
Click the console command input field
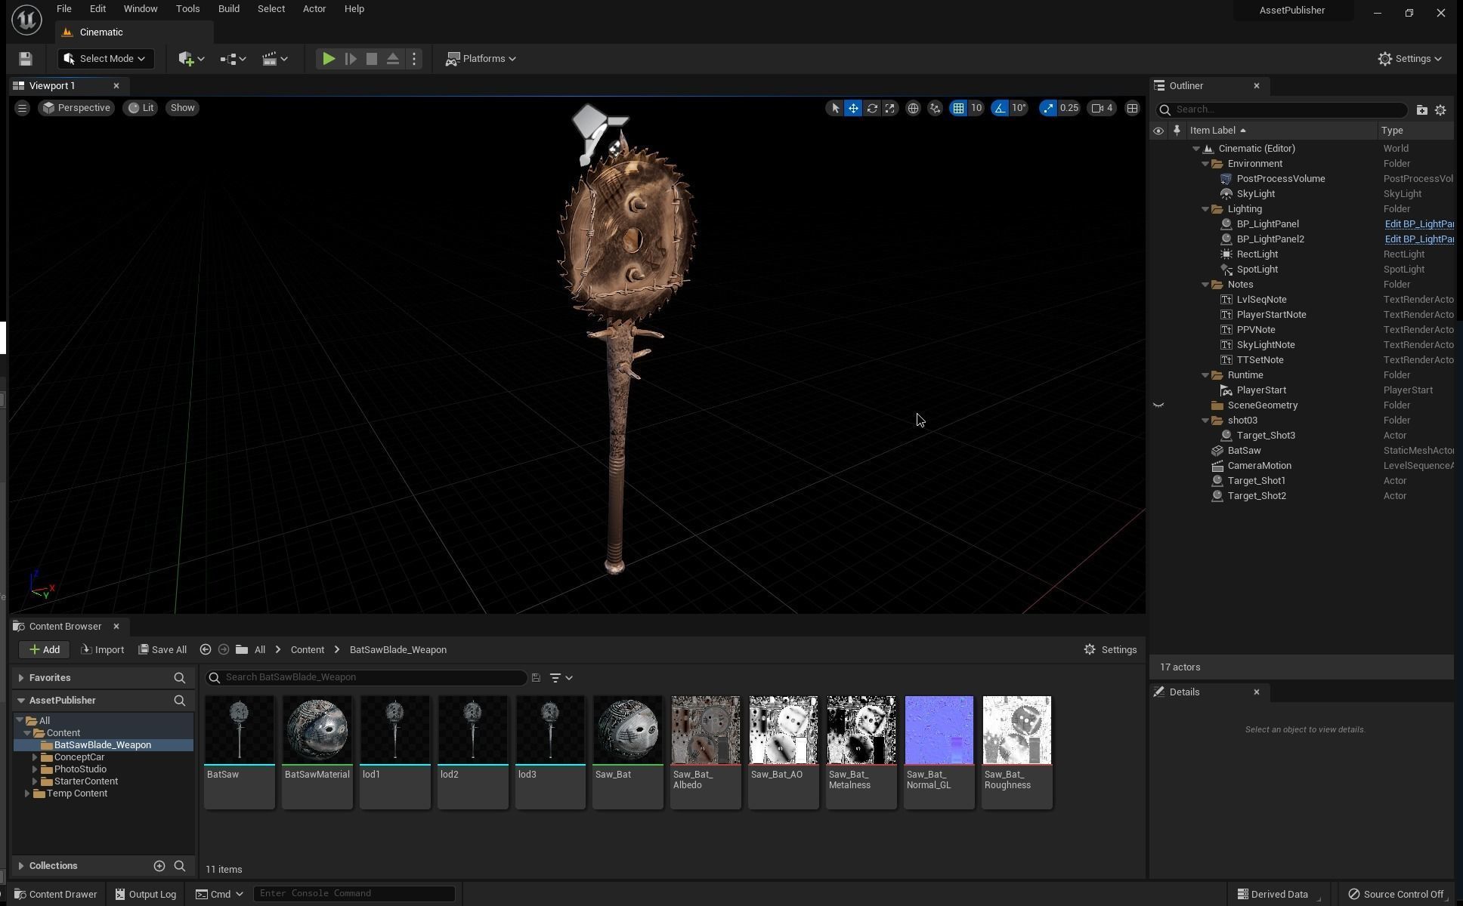(354, 894)
